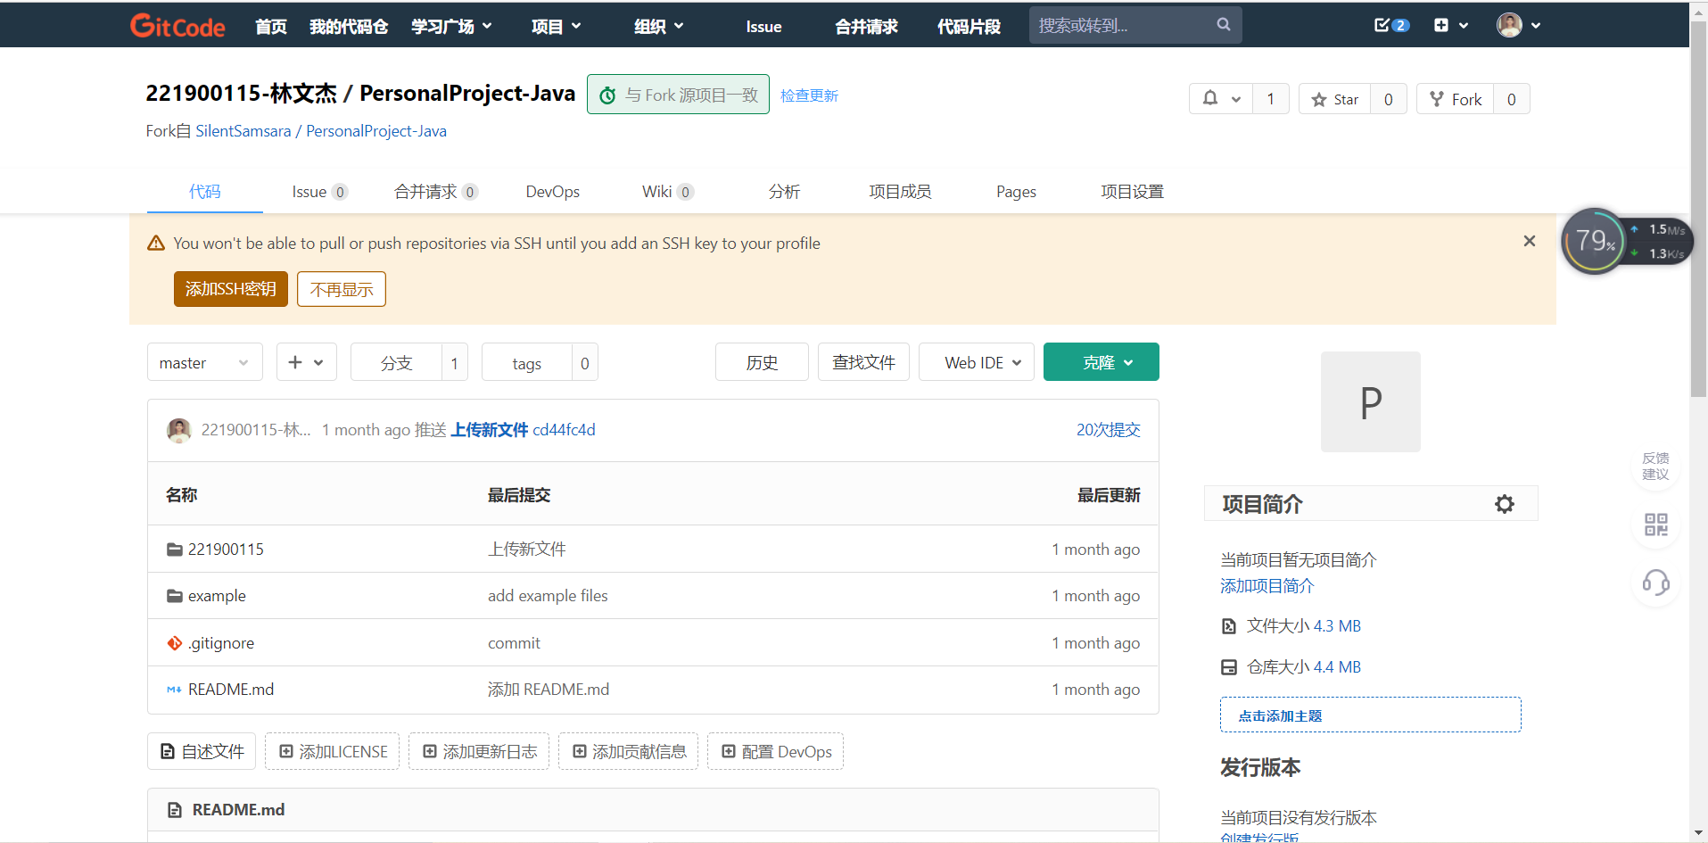The width and height of the screenshot is (1708, 843).
Task: Expand the 学习广场 menu
Action: tap(451, 27)
